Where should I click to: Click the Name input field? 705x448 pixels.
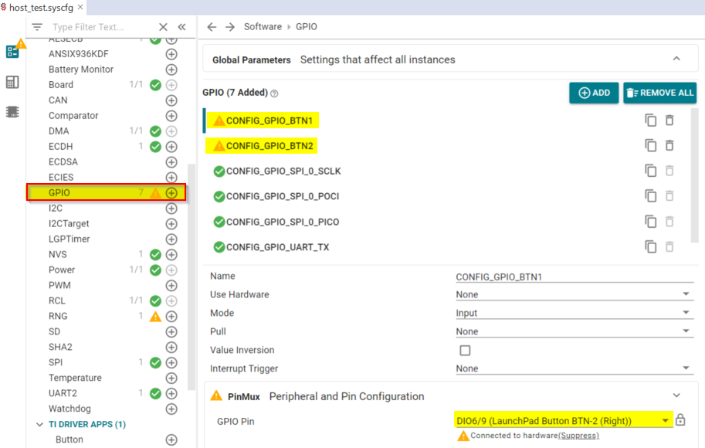573,277
